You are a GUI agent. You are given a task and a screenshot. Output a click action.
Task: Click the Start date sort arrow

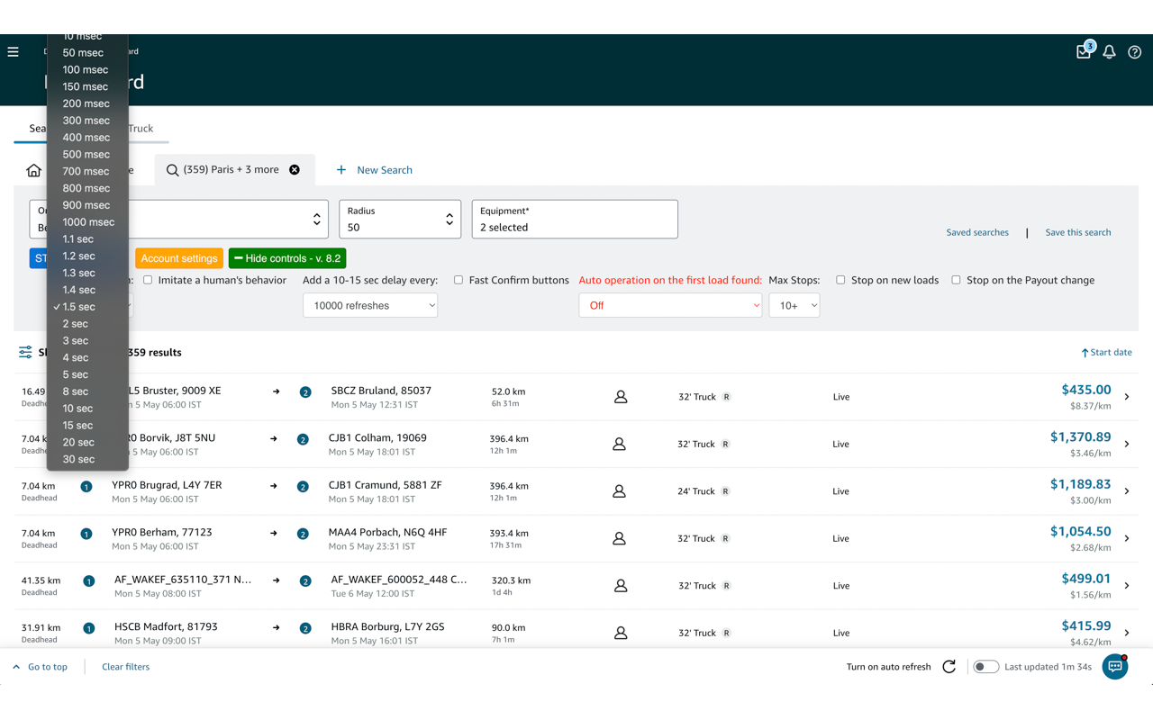pyautogui.click(x=1085, y=353)
